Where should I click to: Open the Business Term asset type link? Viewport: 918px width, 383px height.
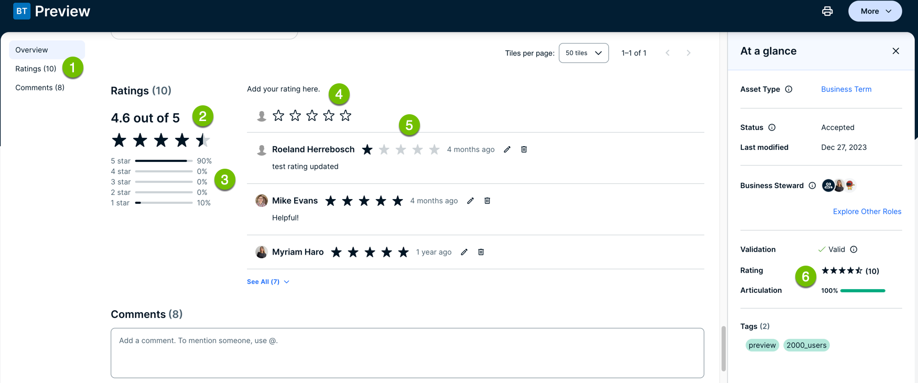(x=846, y=90)
